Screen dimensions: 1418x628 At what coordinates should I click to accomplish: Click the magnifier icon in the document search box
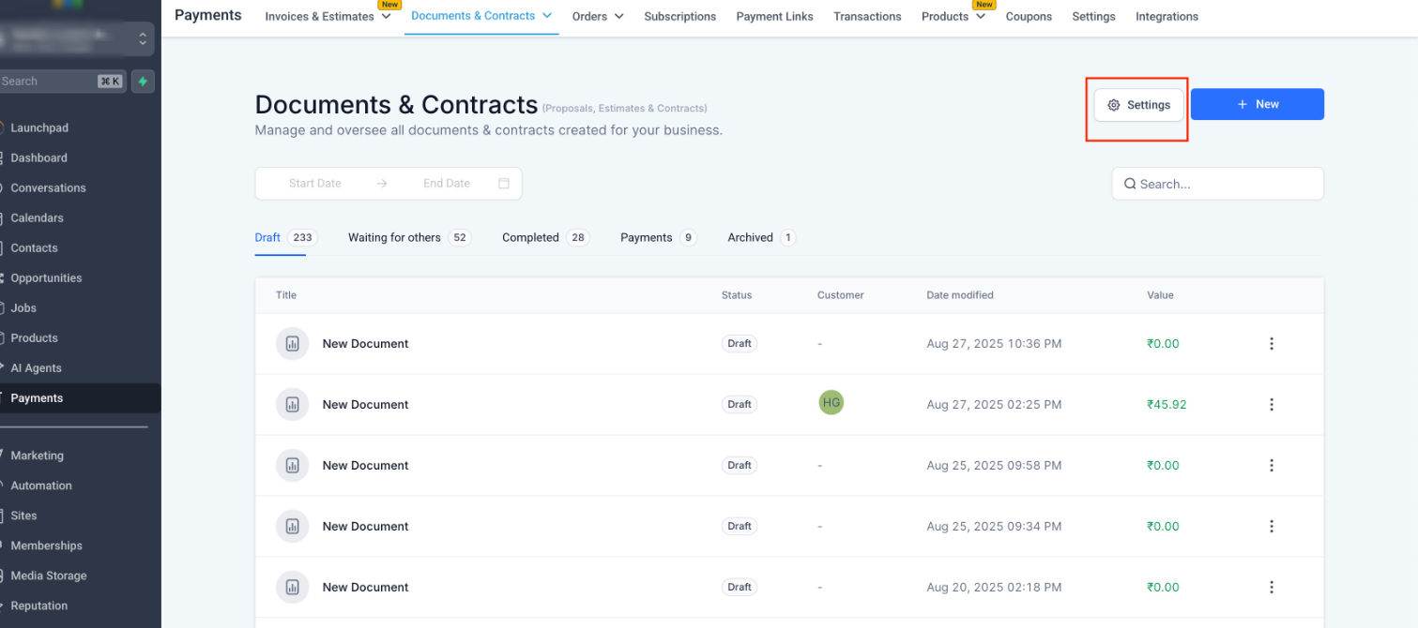pos(1130,184)
